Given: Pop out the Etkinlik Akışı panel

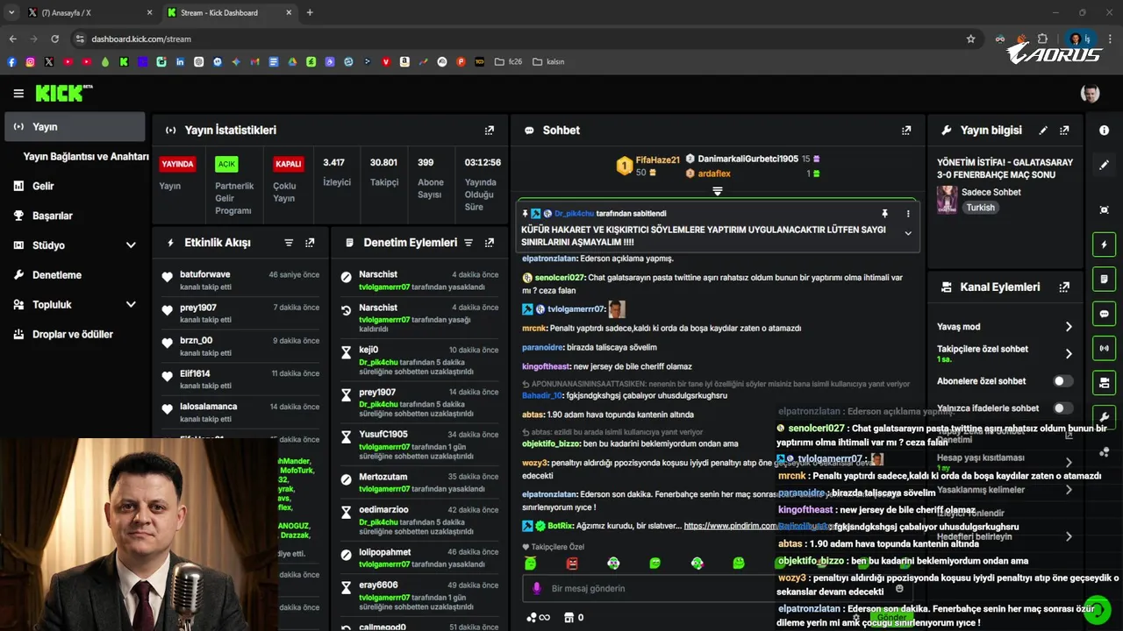Looking at the screenshot, I should (x=310, y=243).
